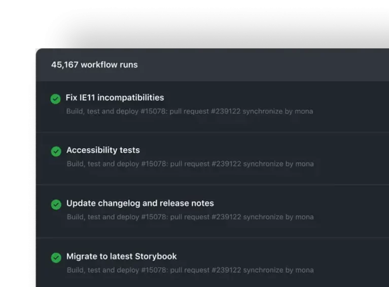
Task: Click the 45,167 workflow runs header text
Action: tap(94, 65)
